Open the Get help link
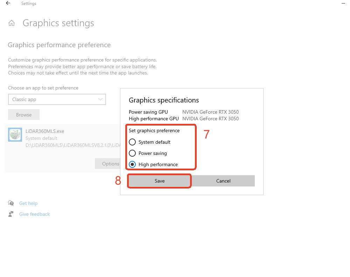 [x=28, y=203]
